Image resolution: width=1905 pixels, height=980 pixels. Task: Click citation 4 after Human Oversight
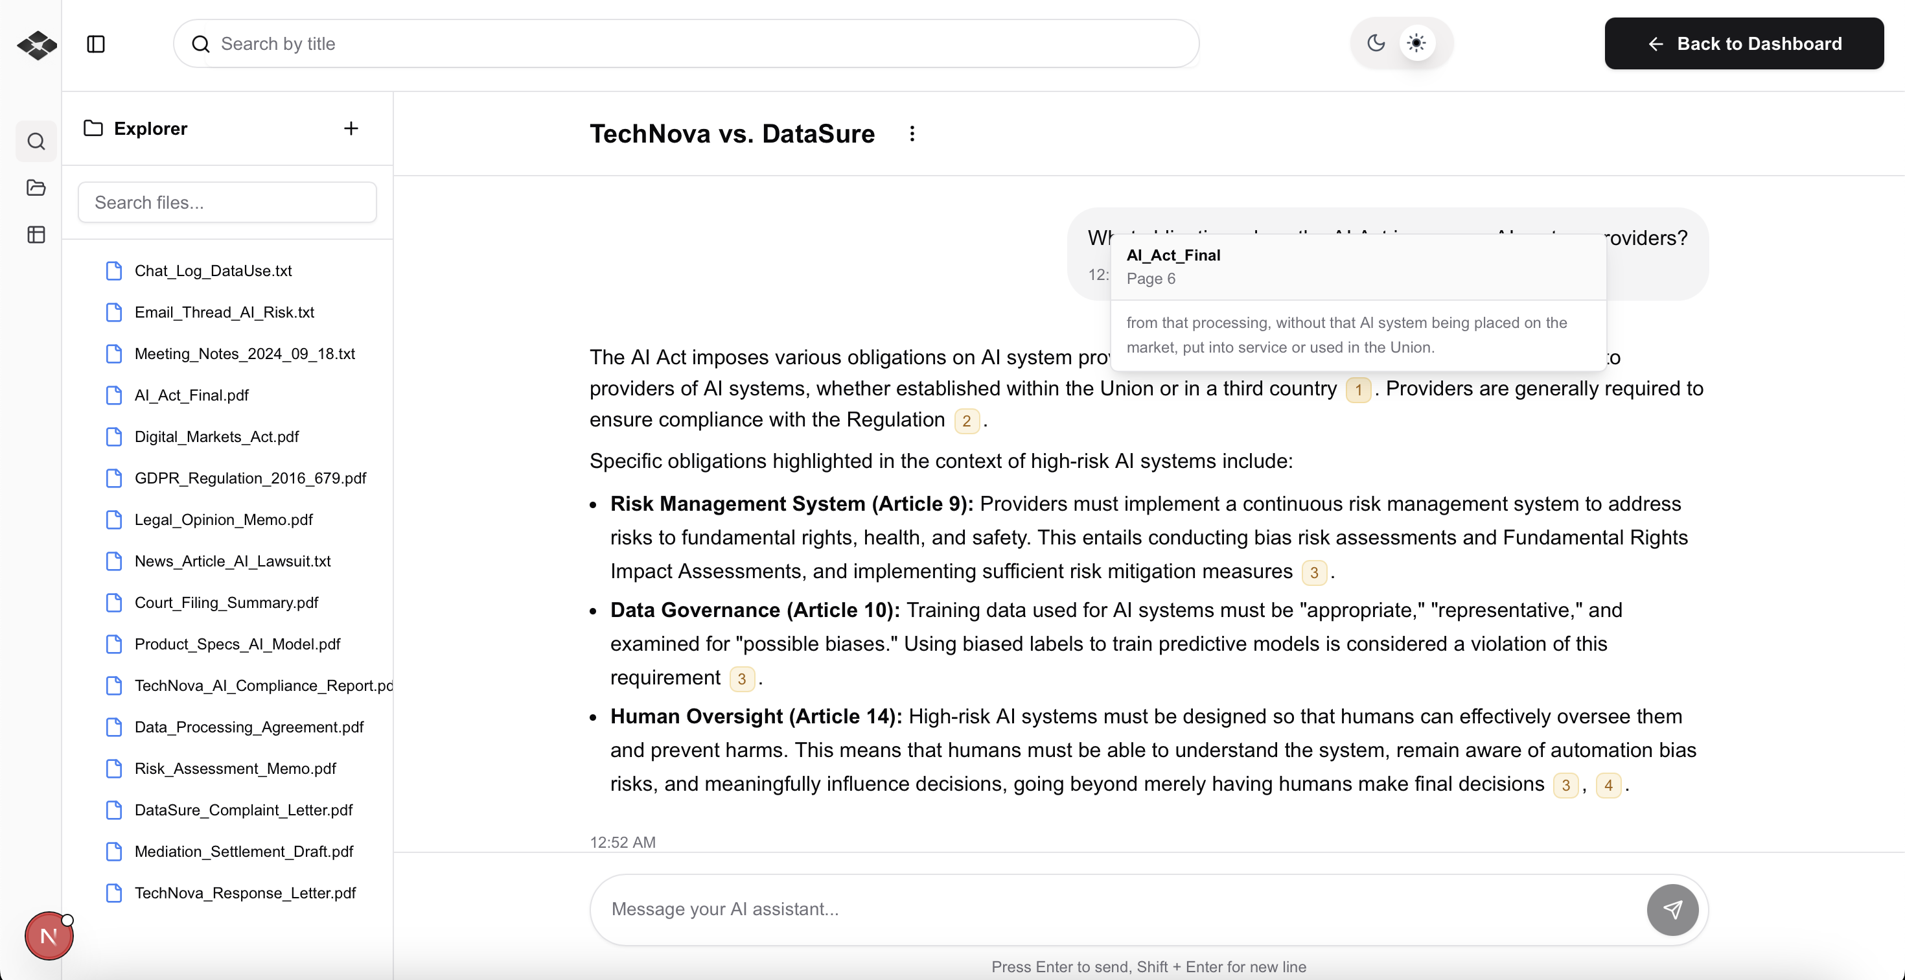pos(1608,785)
